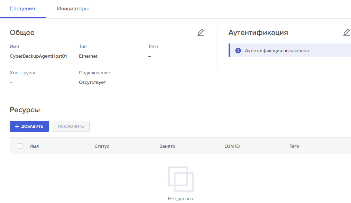Click the Ресурсы section heading

click(x=25, y=110)
